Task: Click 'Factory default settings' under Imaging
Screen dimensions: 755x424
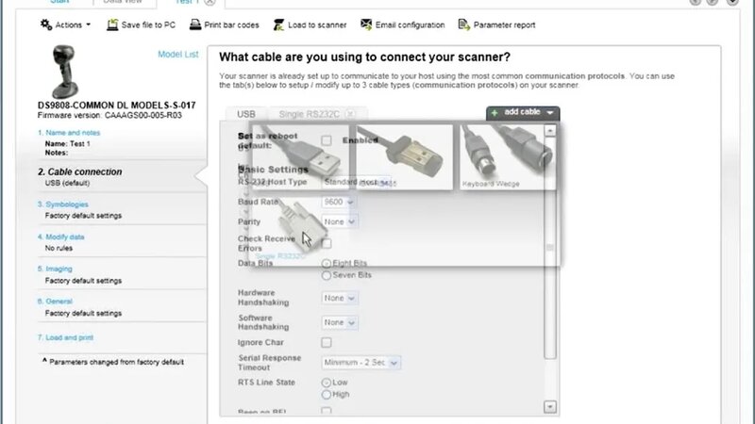Action: coord(83,280)
